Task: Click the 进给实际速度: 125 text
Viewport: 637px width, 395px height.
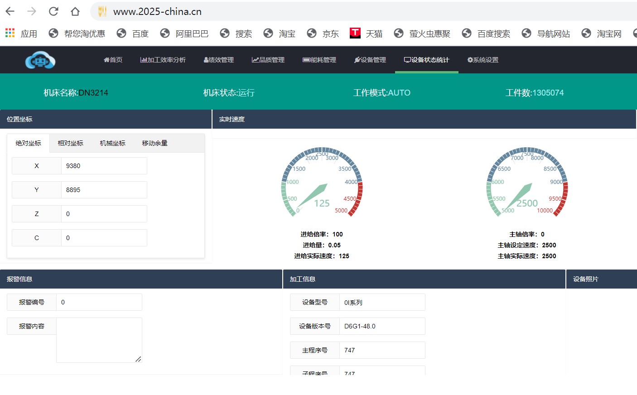Action: 322,256
